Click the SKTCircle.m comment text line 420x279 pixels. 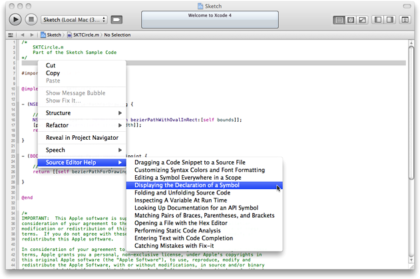[x=48, y=47]
